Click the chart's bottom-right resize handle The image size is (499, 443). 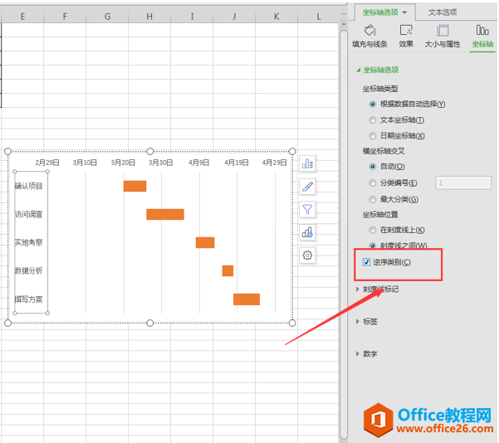(x=292, y=323)
